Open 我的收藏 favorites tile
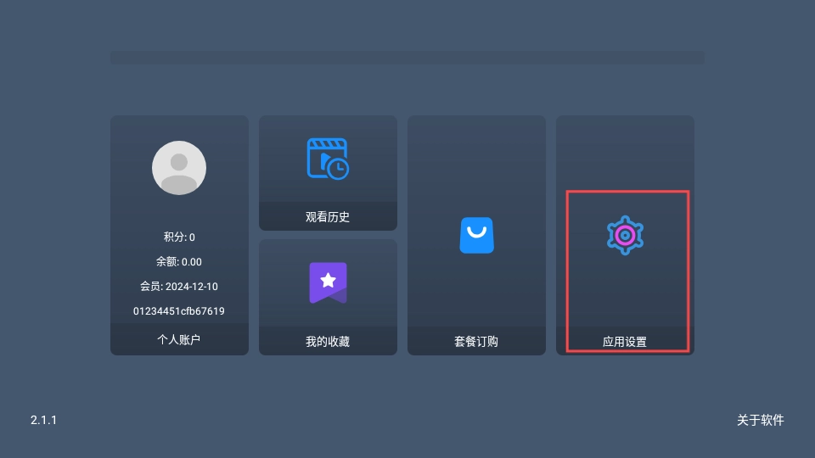 (328, 298)
